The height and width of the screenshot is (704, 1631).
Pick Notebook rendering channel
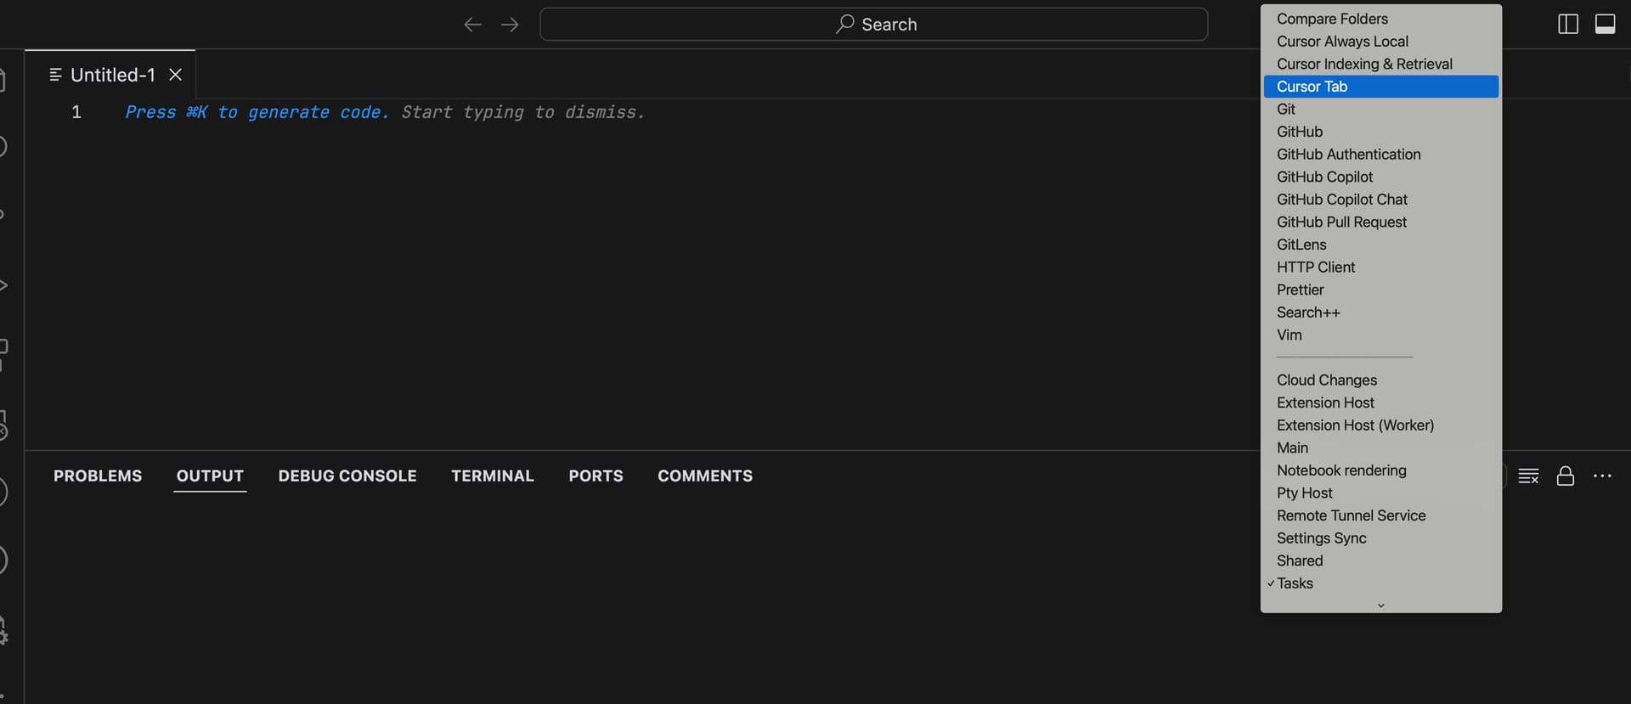click(x=1381, y=470)
